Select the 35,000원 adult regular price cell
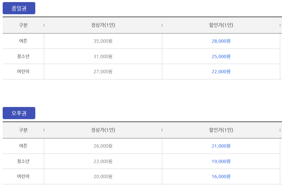 click(103, 41)
